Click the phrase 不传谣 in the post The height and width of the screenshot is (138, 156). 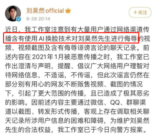[80, 75]
